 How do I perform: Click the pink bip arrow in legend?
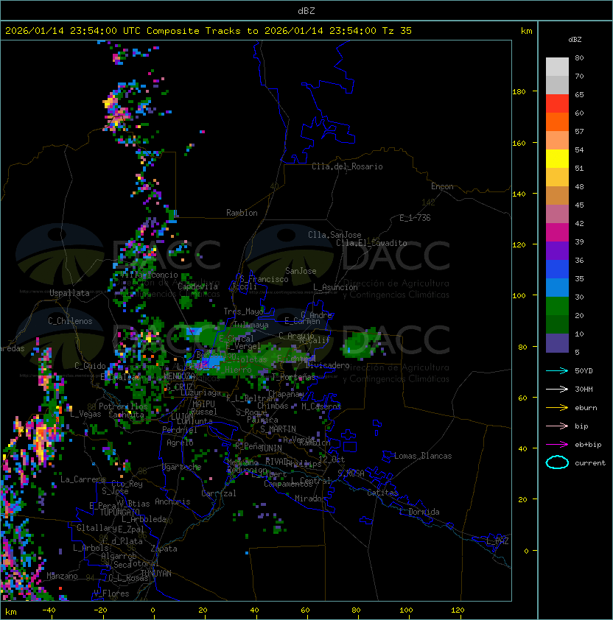click(557, 426)
